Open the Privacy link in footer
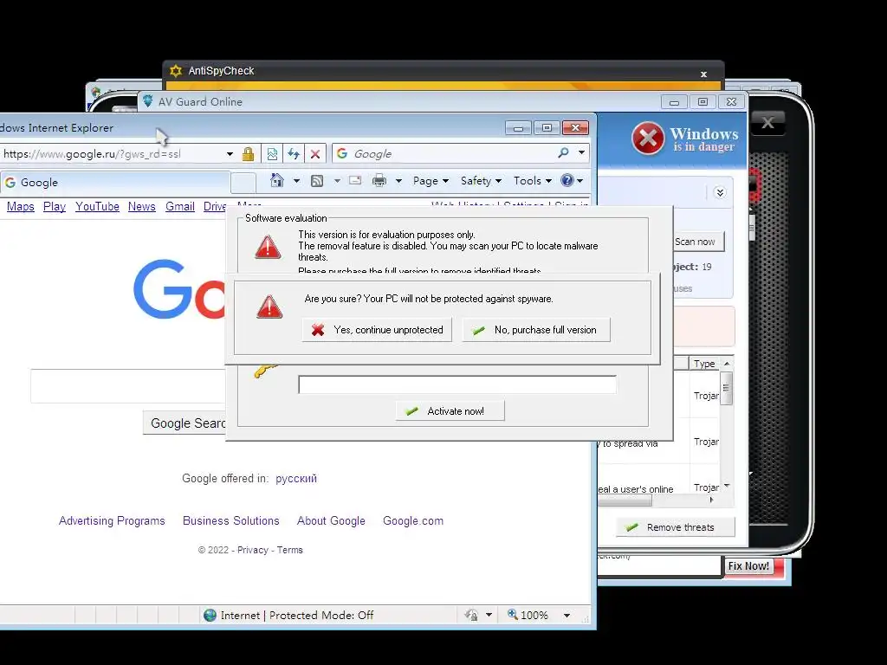Image resolution: width=887 pixels, height=665 pixels. click(253, 550)
